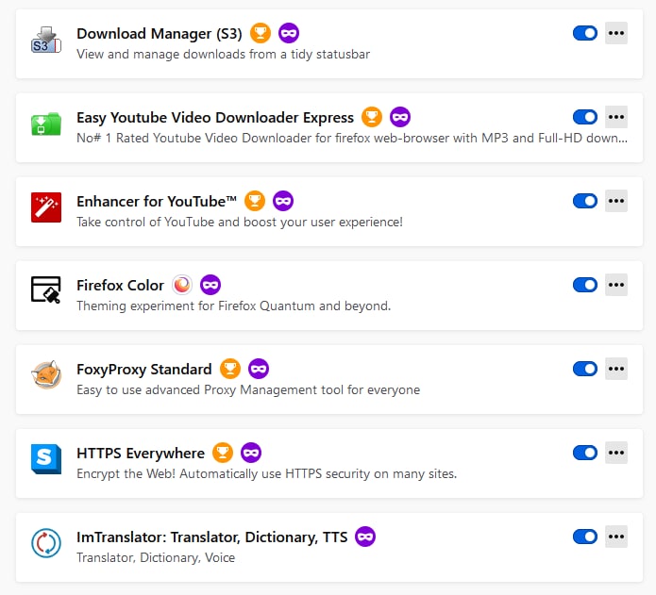Click the trophy badge beside Easy Youtube Video Downloader Express
This screenshot has height=595, width=656.
(372, 117)
